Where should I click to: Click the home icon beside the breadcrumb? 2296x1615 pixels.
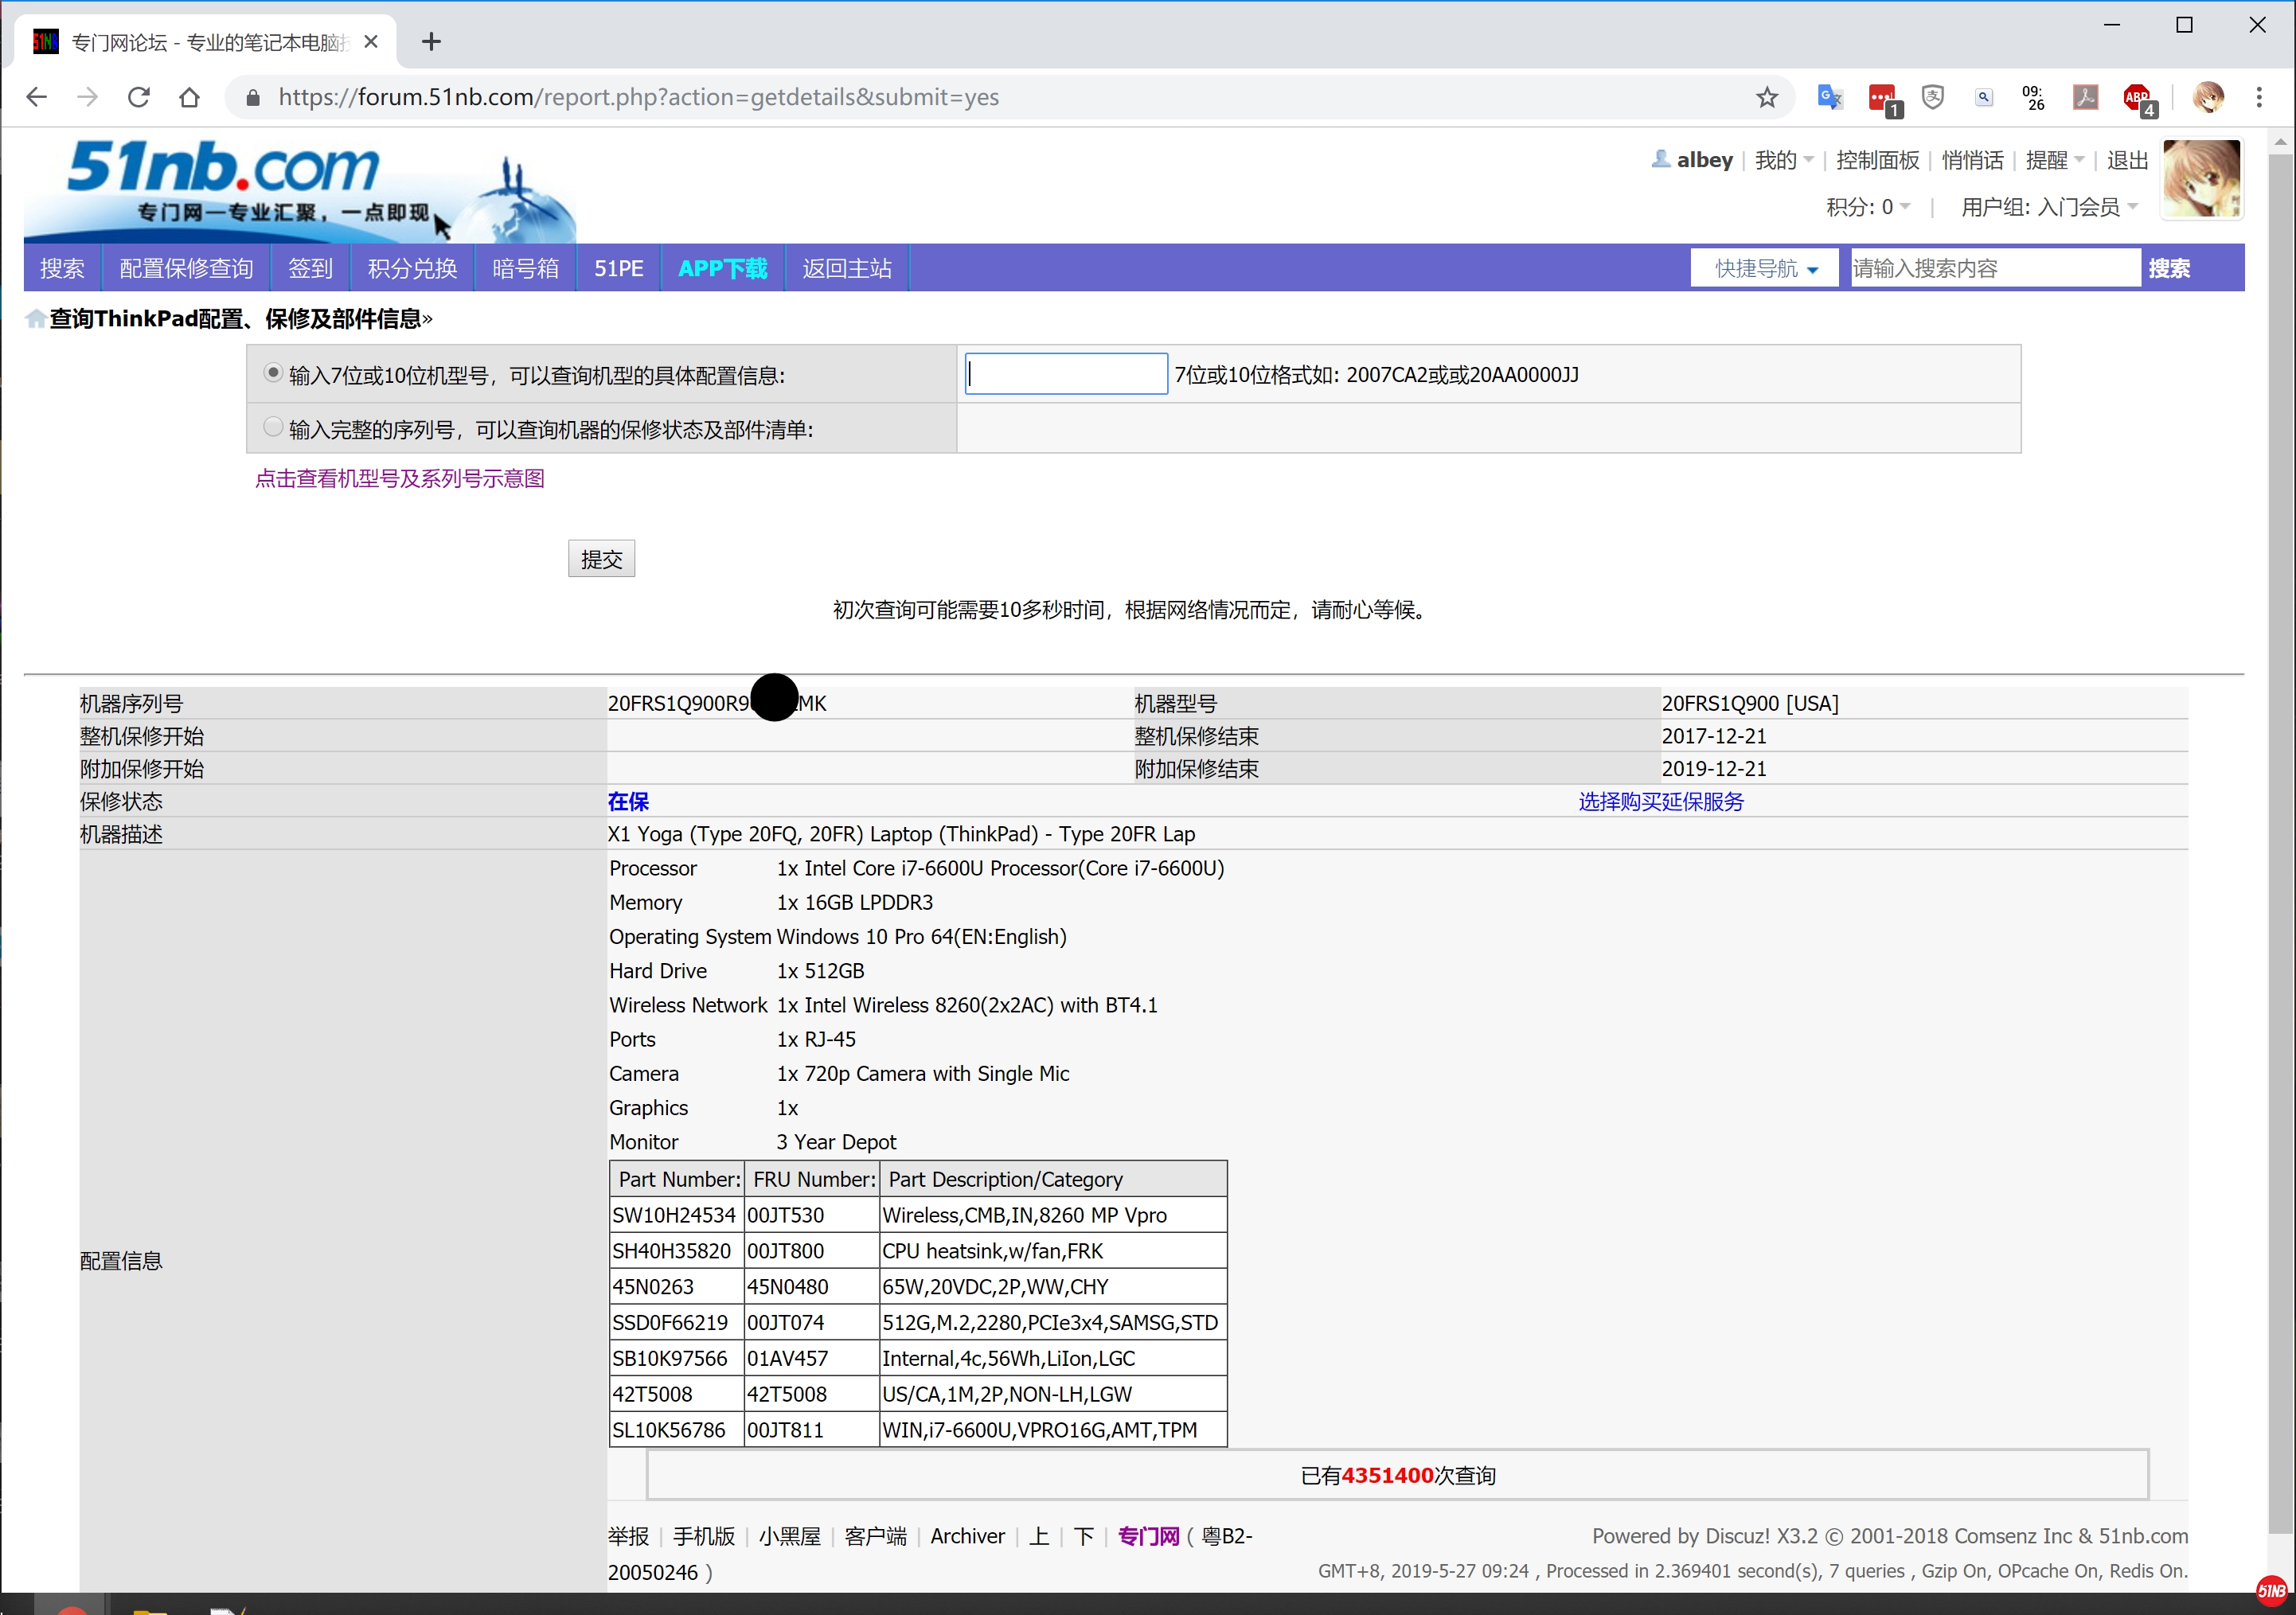pyautogui.click(x=36, y=319)
